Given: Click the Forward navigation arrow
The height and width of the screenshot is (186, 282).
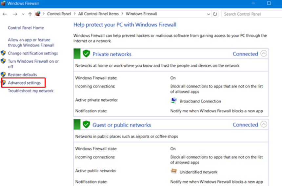Looking at the screenshot, I should click(15, 14).
